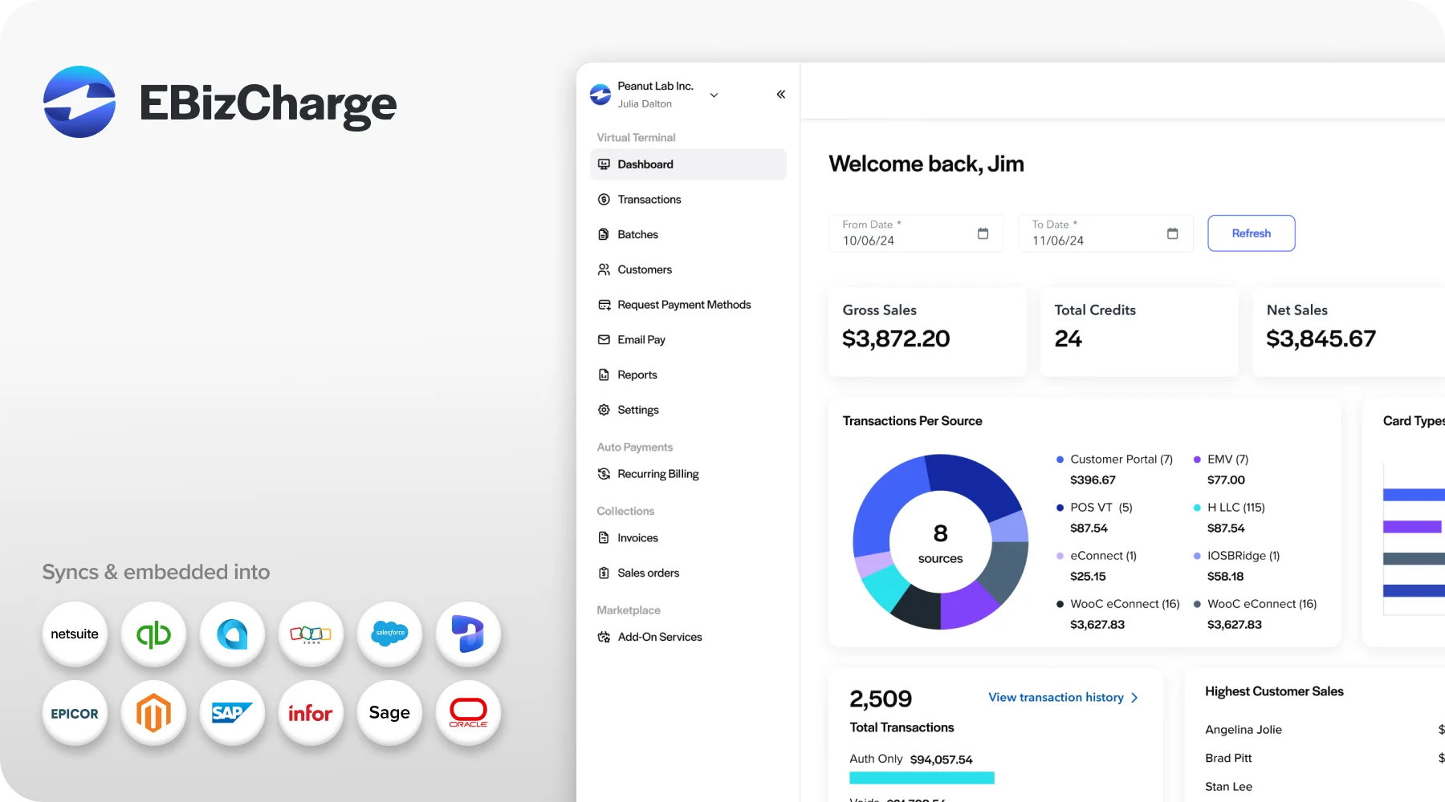This screenshot has height=802, width=1445.
Task: Expand the Peanut Lab Inc. account dropdown
Action: [x=714, y=95]
